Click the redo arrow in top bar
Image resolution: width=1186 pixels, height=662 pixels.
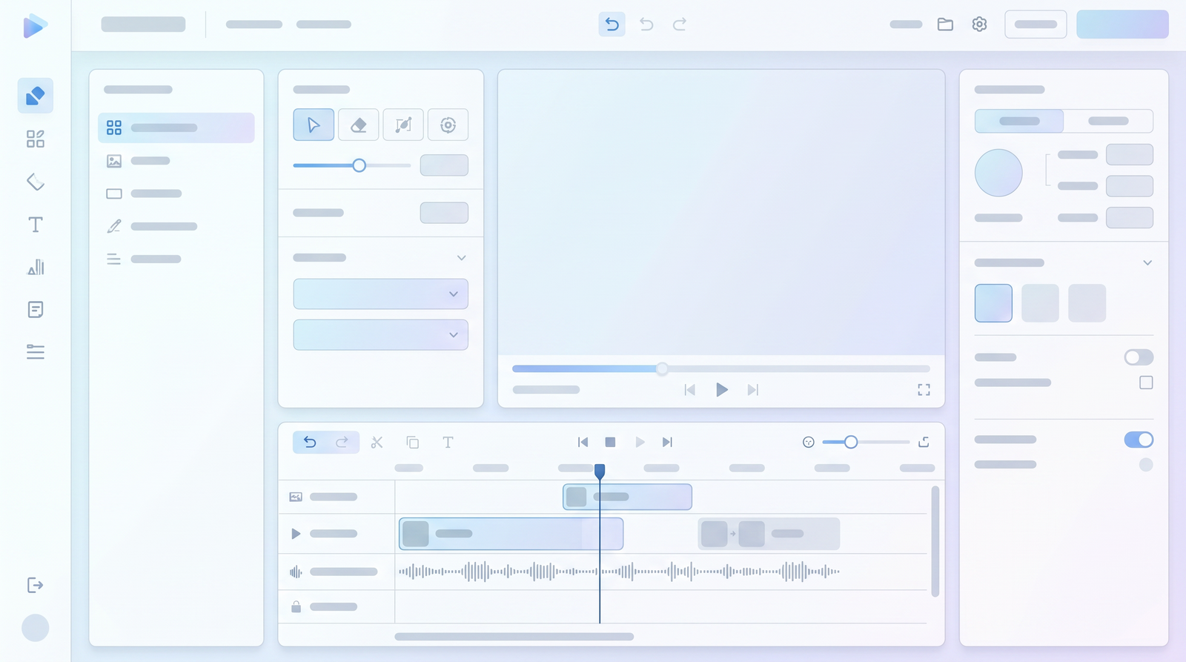tap(679, 24)
